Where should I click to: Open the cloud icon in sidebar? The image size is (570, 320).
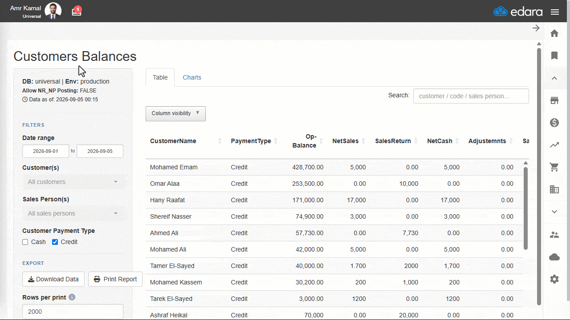pos(554,257)
